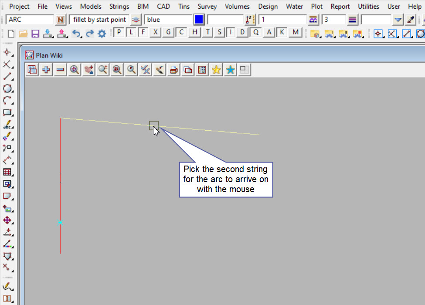The image size is (425, 305).
Task: Click the blue colour swatch
Action: (x=199, y=20)
